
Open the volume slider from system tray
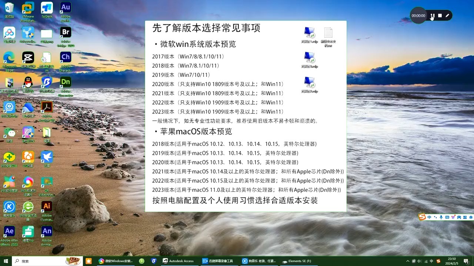pos(420,261)
